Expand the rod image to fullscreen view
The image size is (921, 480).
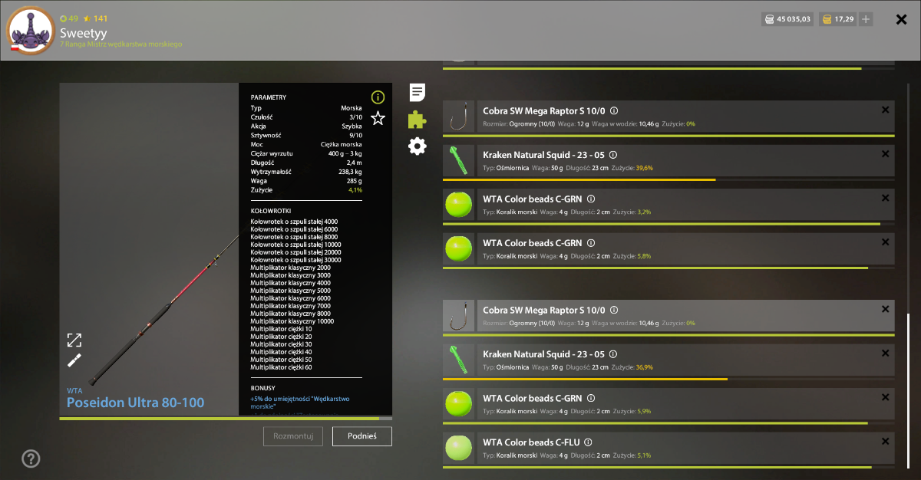(74, 340)
